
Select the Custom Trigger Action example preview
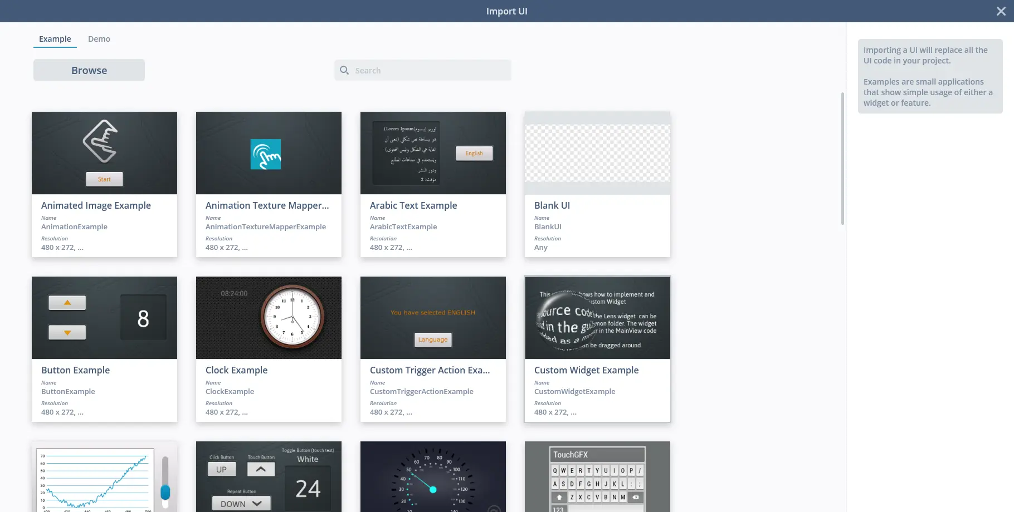pyautogui.click(x=433, y=318)
